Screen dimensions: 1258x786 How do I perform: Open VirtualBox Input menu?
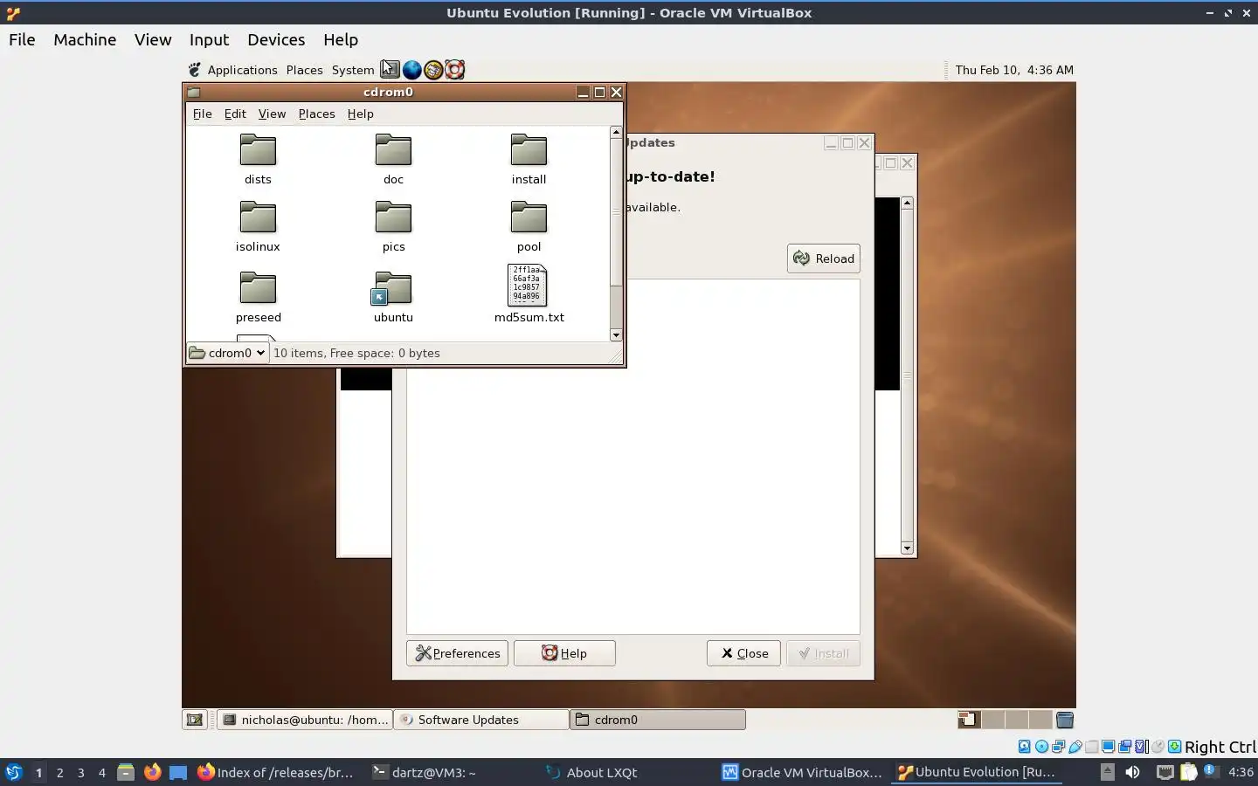tap(209, 39)
